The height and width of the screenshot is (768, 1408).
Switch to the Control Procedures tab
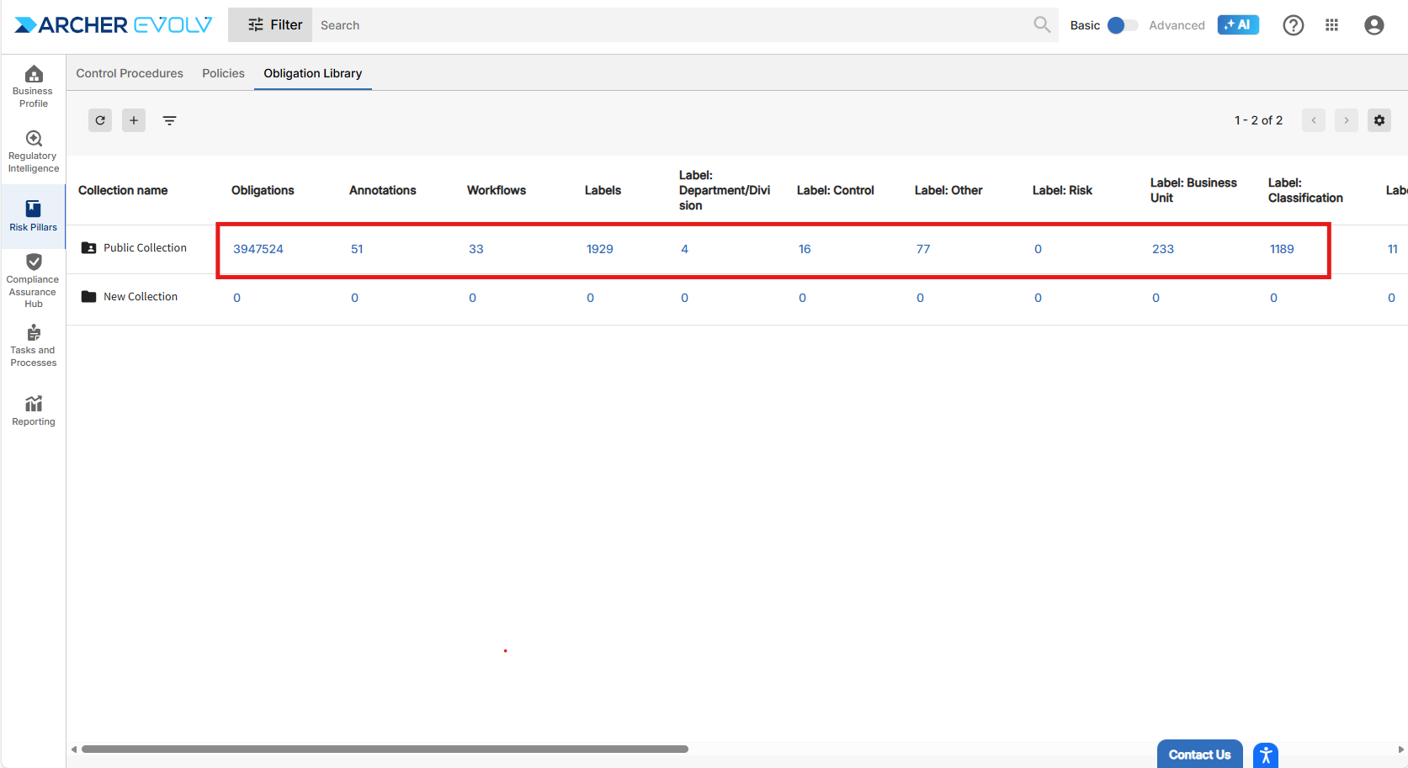(130, 73)
